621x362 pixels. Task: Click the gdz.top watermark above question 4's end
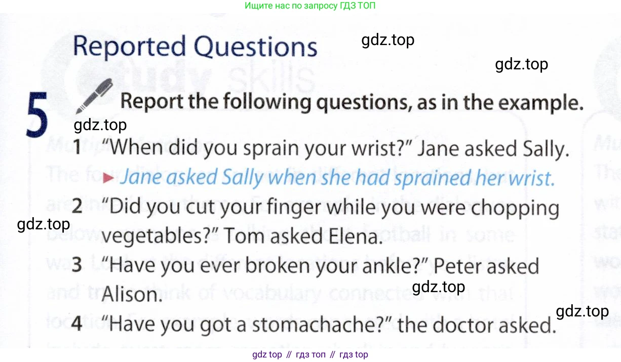[x=583, y=311]
